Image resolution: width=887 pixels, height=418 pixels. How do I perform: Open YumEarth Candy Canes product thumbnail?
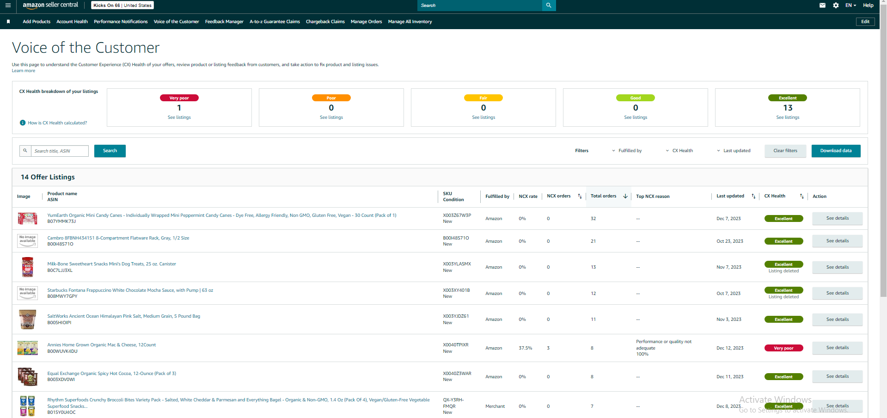click(28, 218)
